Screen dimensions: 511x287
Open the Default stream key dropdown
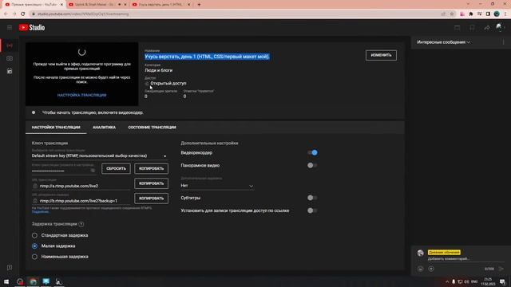(x=99, y=156)
